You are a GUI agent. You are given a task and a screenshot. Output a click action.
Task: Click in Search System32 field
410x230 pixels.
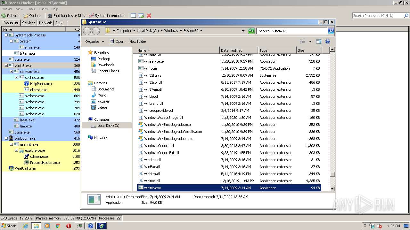tap(291, 31)
